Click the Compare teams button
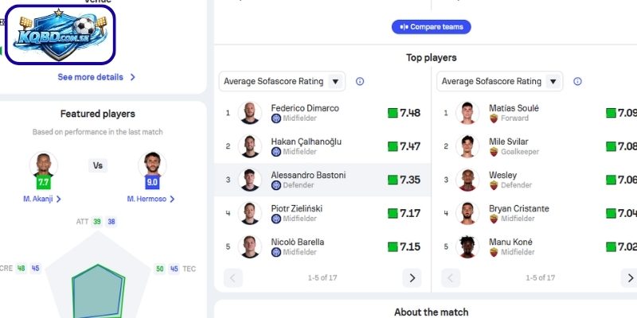Viewport: 637px width, 318px height. (432, 27)
